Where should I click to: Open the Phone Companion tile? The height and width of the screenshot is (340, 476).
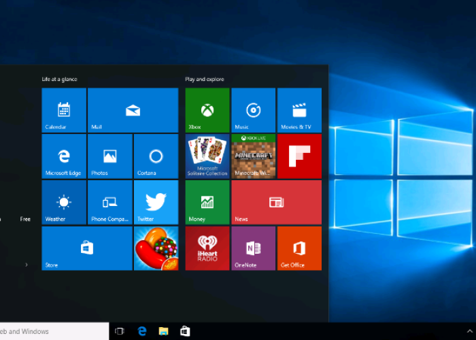pyautogui.click(x=110, y=203)
